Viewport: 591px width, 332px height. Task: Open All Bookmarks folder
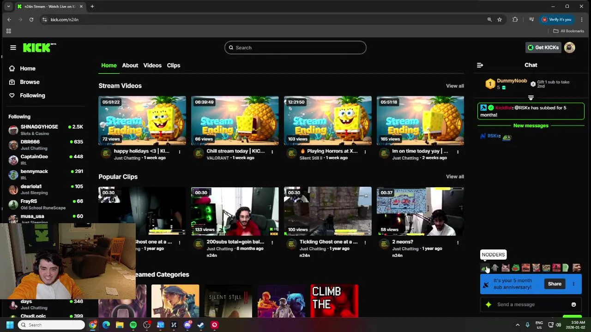569,31
